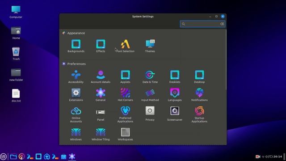Open Languages settings
Screen dimensions: 286x161
tap(175, 95)
